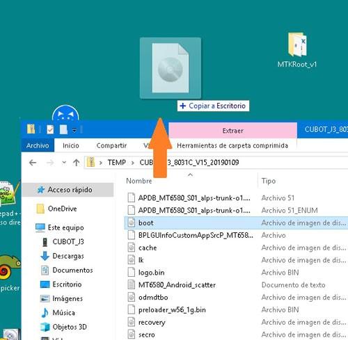Select the first APDB_MT6580_S01 Archivo 51 file

[194, 198]
